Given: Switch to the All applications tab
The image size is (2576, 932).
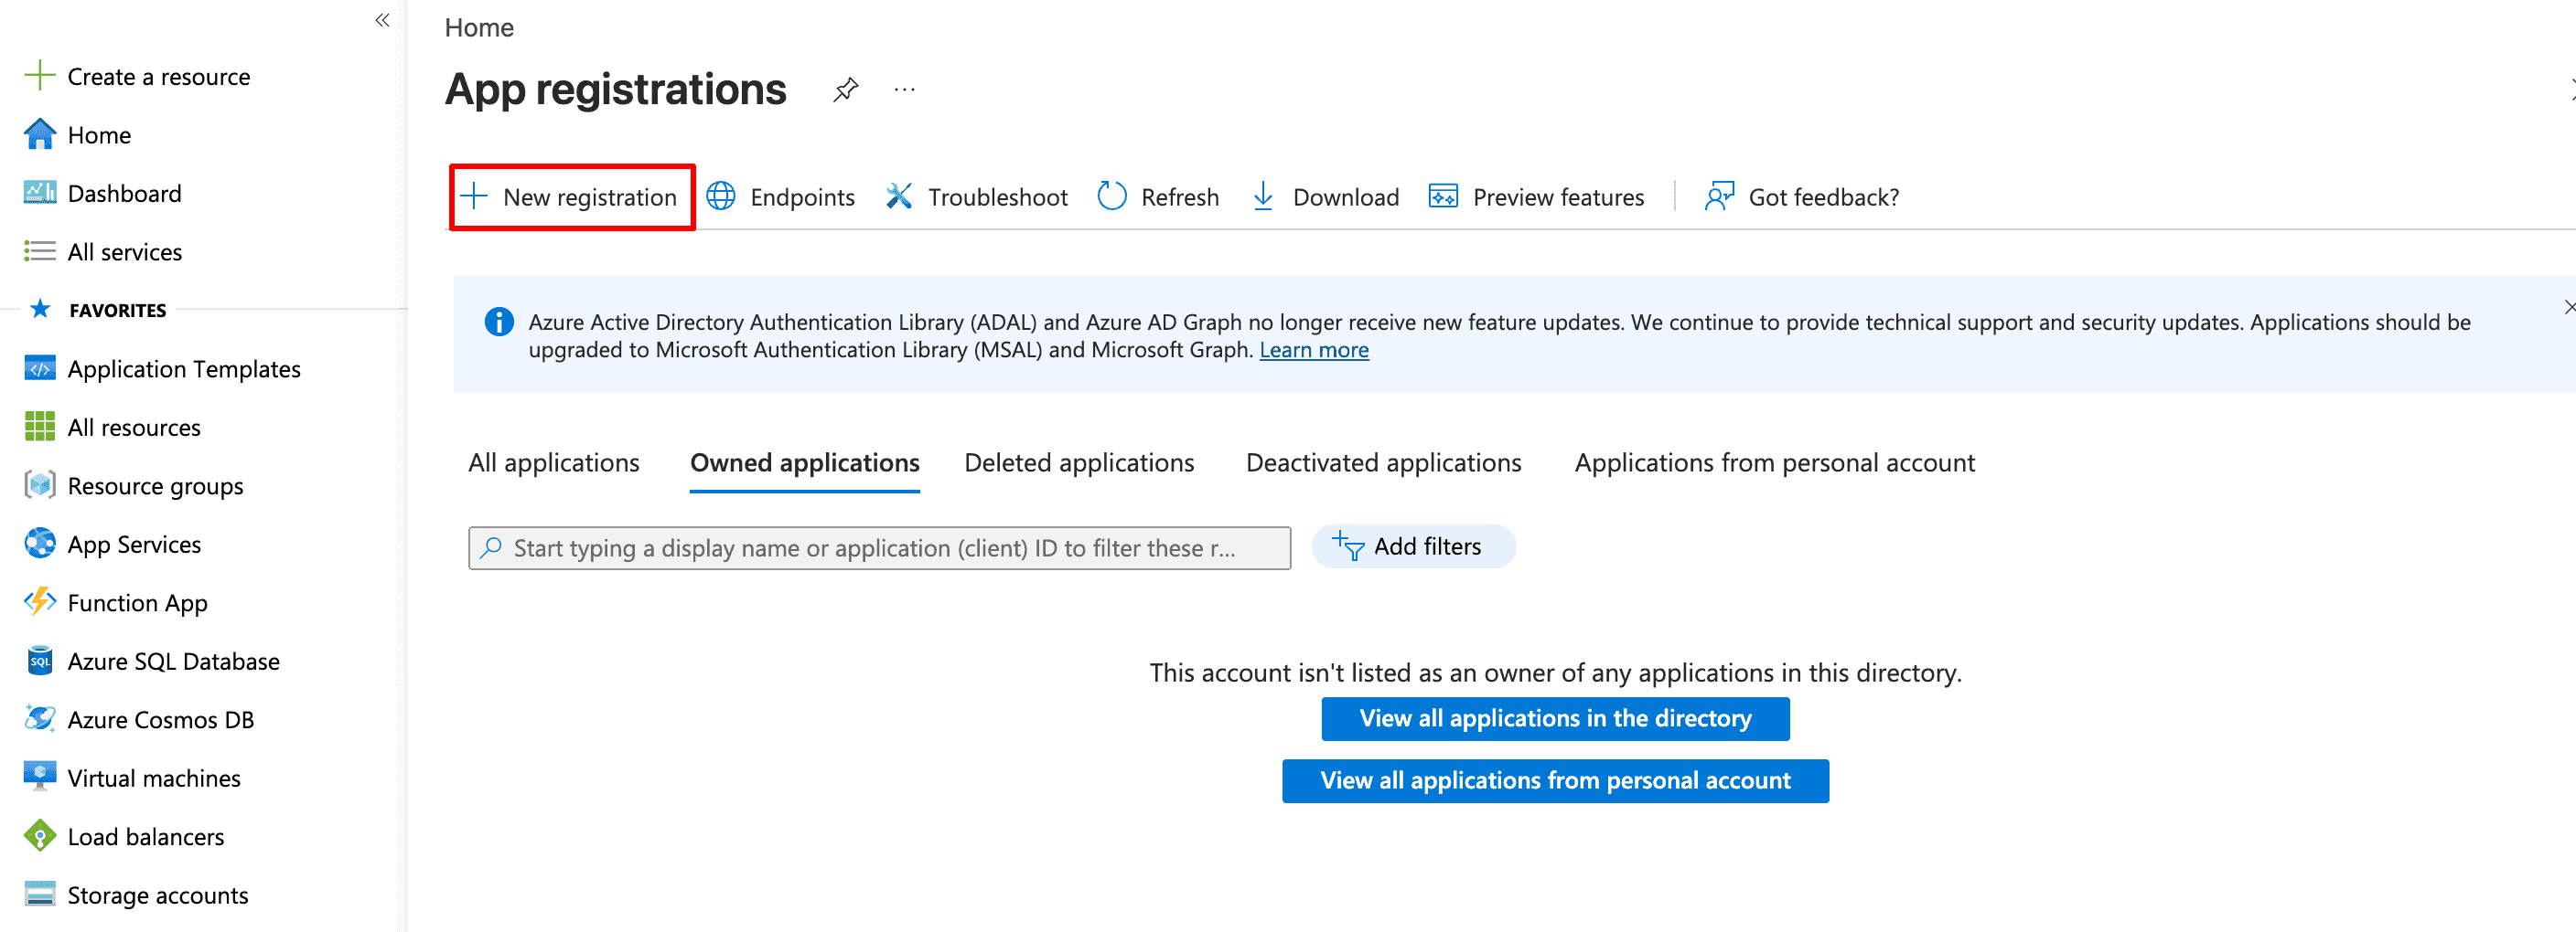Looking at the screenshot, I should [x=554, y=462].
